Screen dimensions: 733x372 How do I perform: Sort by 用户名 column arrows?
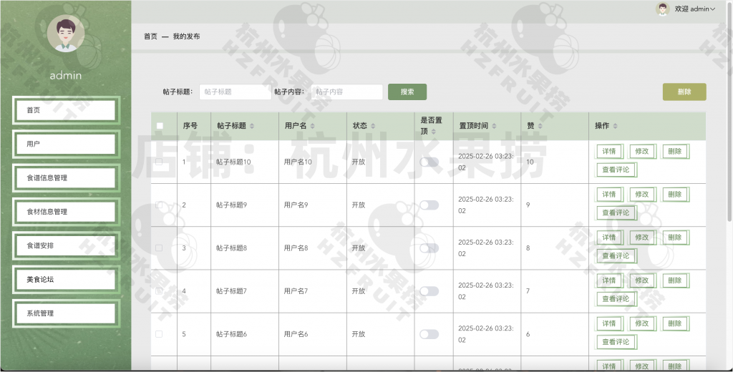pyautogui.click(x=312, y=126)
